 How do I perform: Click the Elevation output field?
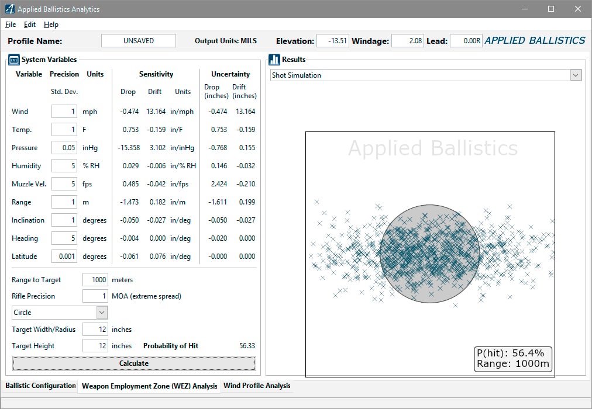333,41
